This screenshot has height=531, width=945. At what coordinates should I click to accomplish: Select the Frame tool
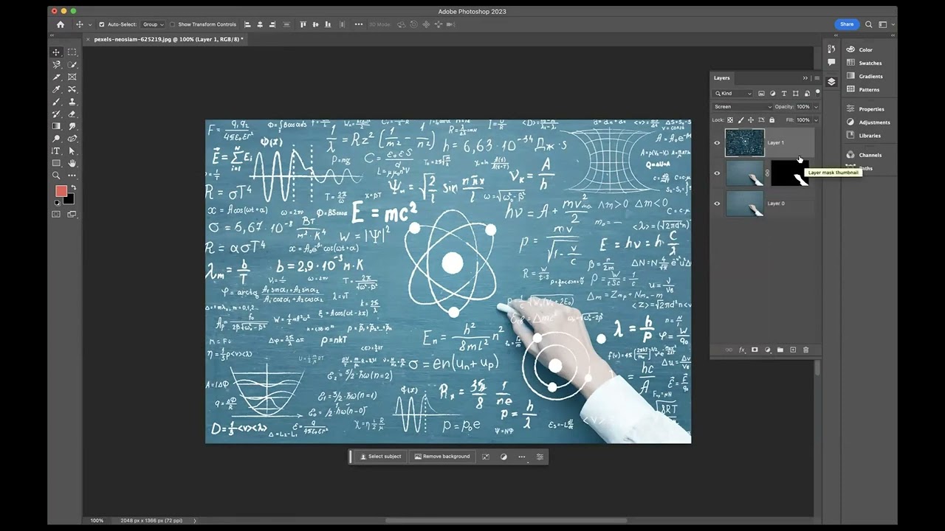[x=72, y=77]
